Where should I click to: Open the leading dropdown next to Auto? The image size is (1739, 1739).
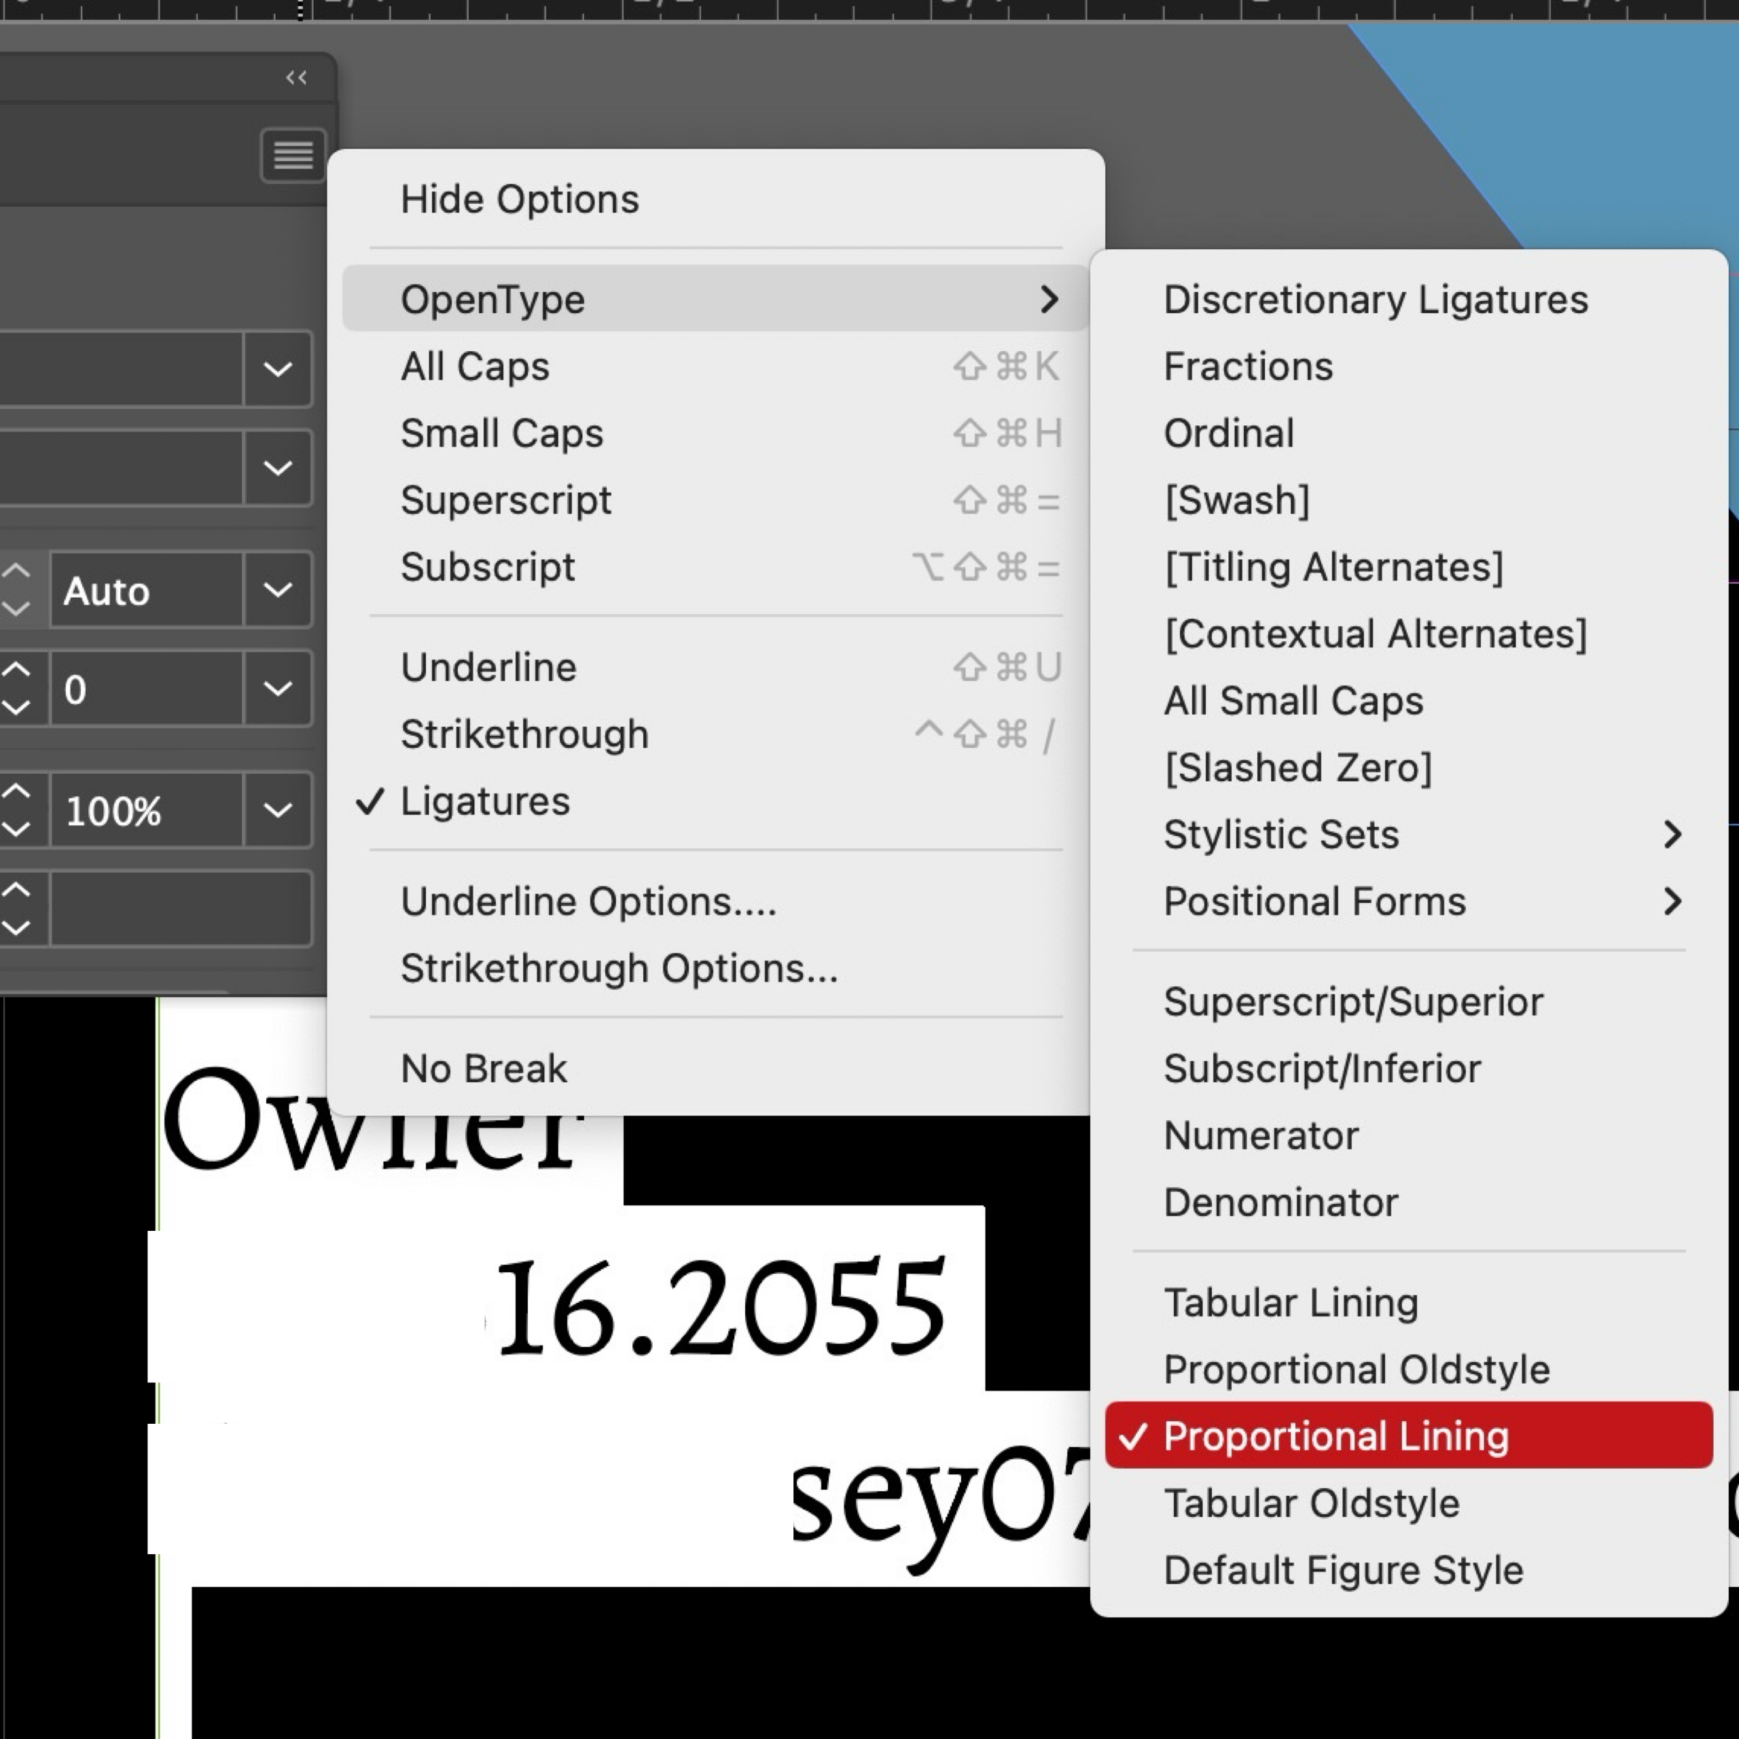(278, 590)
